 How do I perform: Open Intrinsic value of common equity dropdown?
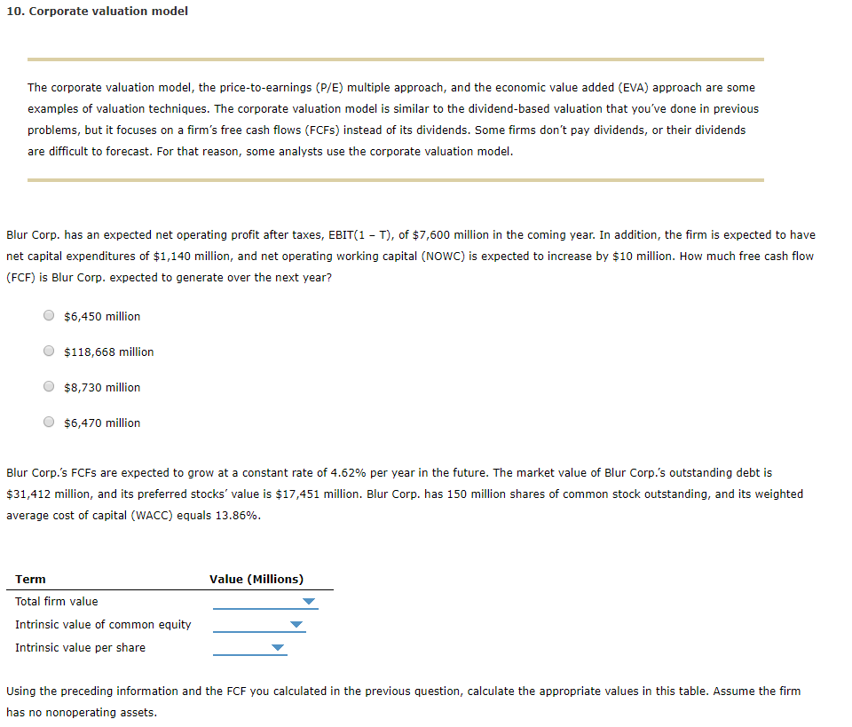pos(259,625)
